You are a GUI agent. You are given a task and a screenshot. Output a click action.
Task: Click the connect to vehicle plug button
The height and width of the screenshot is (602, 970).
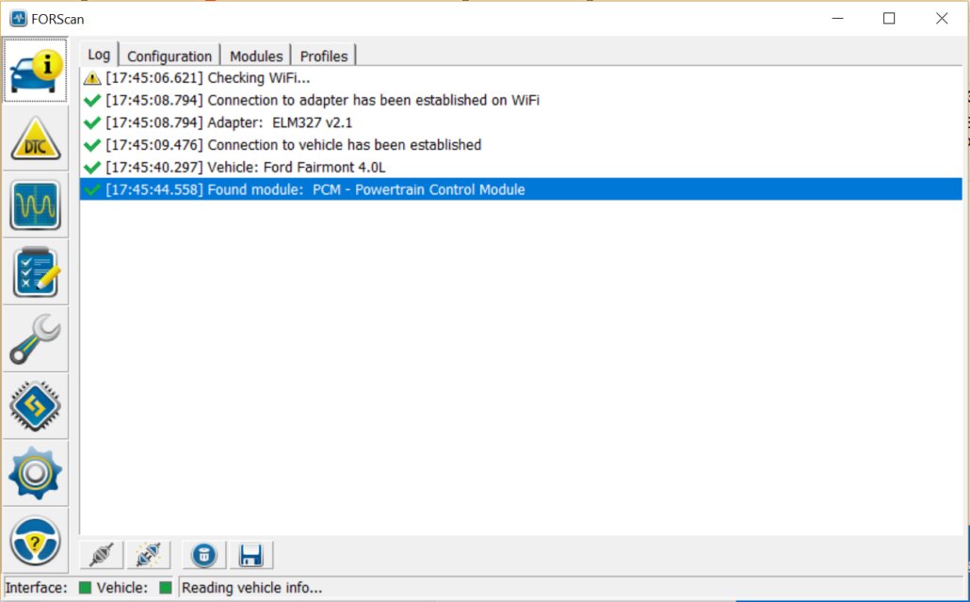[103, 555]
